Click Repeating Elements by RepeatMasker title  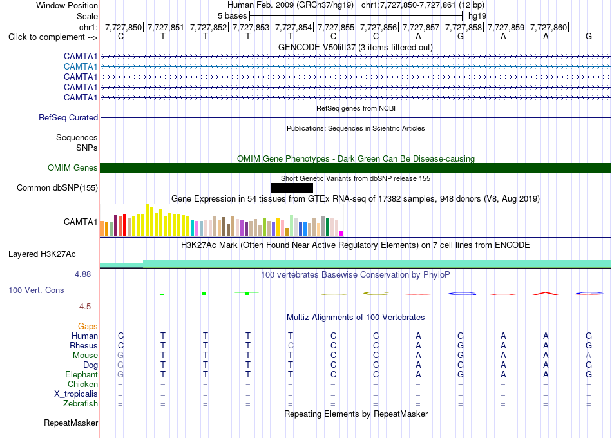pos(356,414)
